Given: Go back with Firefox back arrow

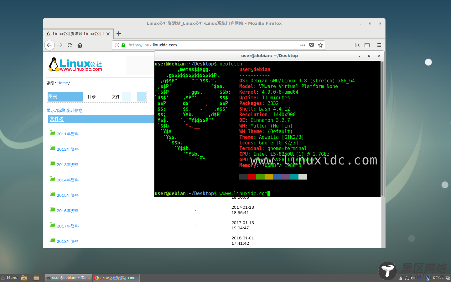Looking at the screenshot, I should click(x=49, y=45).
